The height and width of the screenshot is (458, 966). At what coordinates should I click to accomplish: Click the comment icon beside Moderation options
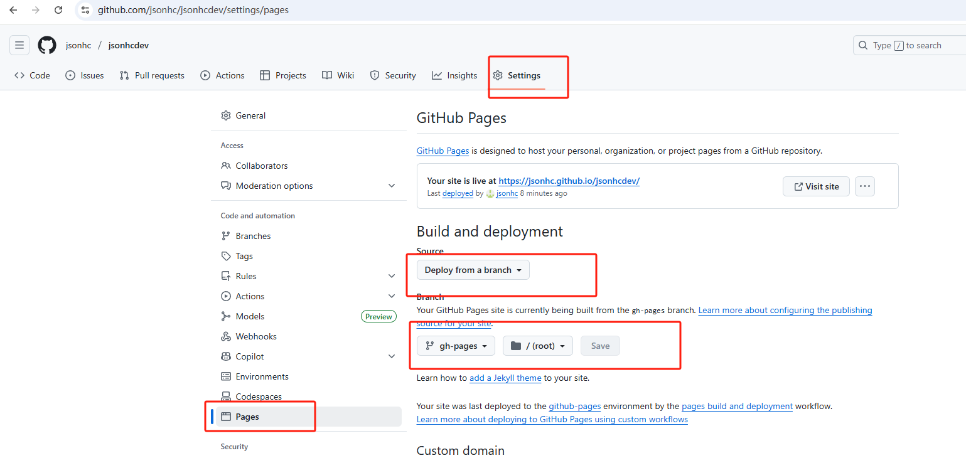pos(226,186)
